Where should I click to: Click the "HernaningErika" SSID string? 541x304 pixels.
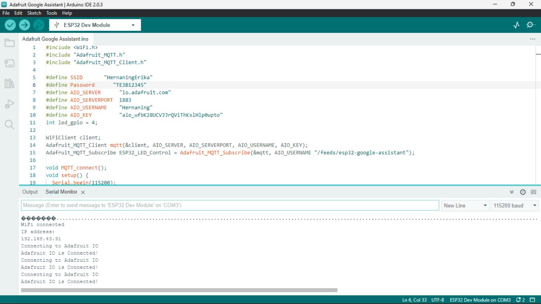[x=128, y=77]
